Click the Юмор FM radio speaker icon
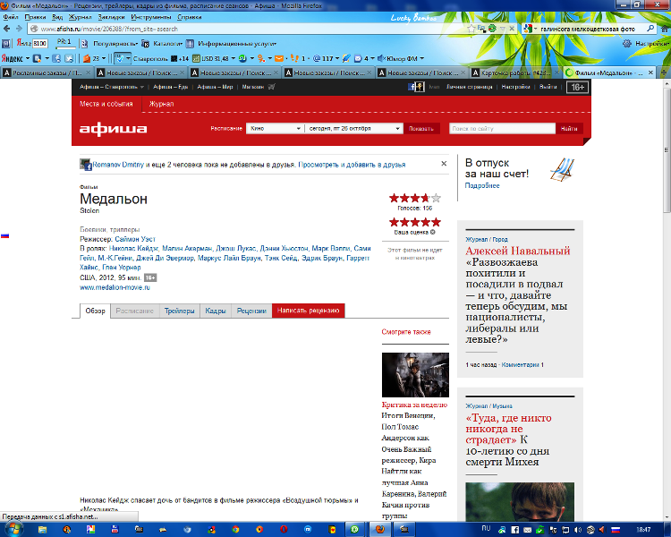Screen dimensions: 671x537 381,58
